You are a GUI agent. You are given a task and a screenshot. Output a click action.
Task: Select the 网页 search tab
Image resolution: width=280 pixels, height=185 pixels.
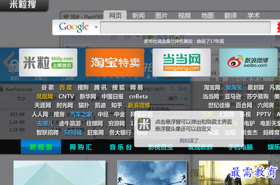[115, 15]
